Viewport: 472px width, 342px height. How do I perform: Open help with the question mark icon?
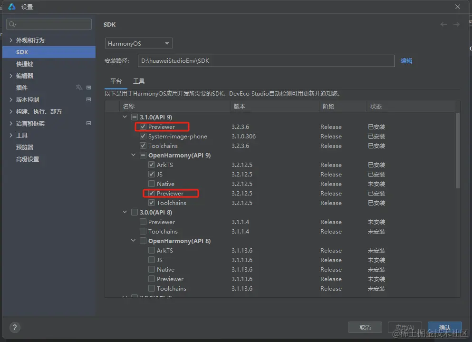15,327
